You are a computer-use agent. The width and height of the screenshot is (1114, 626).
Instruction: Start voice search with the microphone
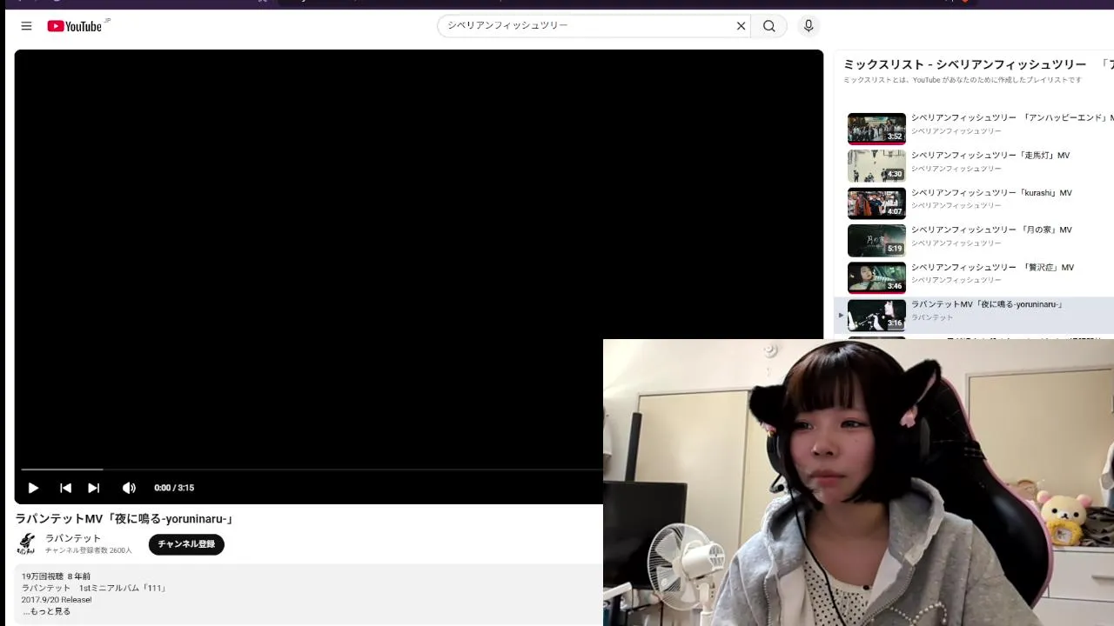click(x=809, y=26)
